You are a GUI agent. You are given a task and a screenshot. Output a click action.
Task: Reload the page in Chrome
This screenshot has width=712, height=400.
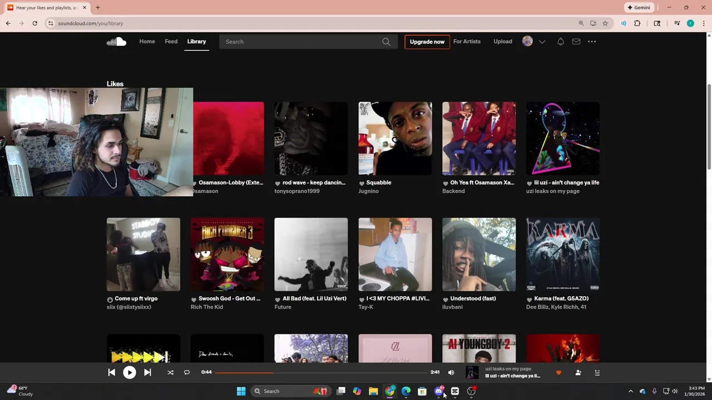click(x=34, y=23)
